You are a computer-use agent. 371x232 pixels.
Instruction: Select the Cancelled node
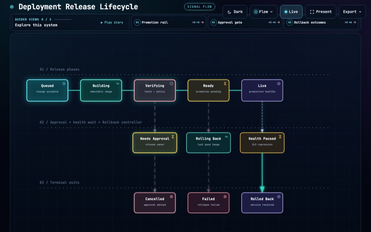point(155,203)
